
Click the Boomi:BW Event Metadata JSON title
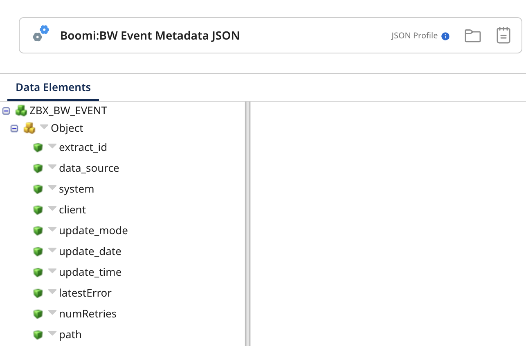[150, 35]
